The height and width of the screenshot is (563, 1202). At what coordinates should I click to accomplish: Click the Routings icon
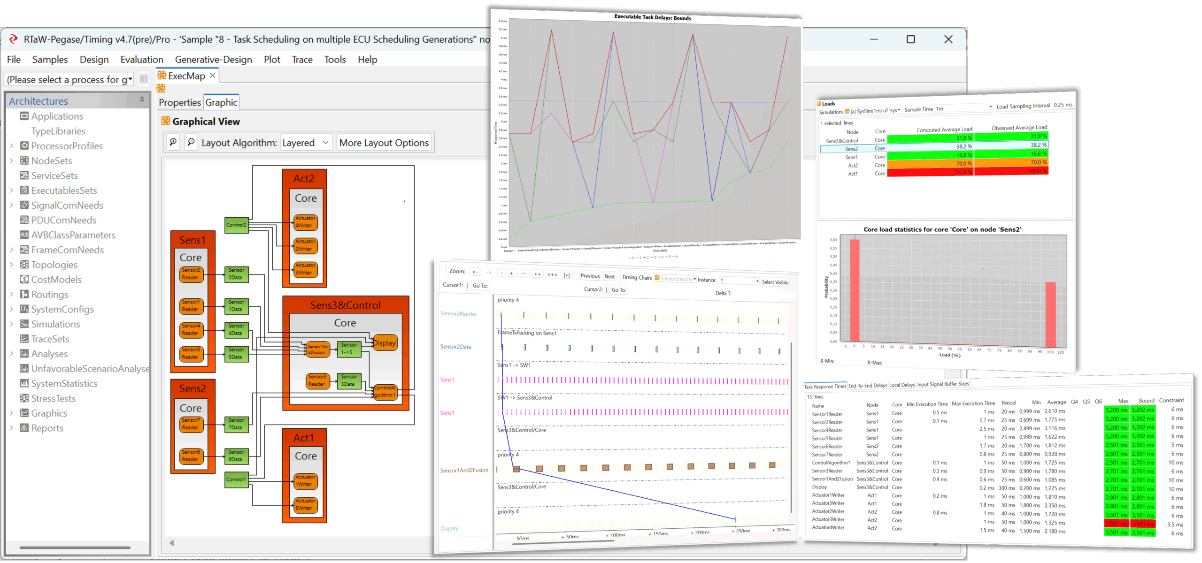tap(24, 294)
